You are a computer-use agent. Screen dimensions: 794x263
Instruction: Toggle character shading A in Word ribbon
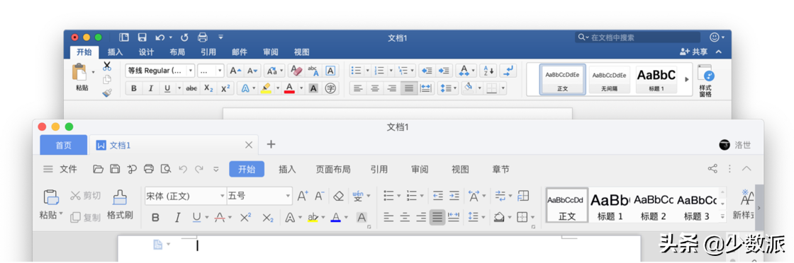coord(313,88)
